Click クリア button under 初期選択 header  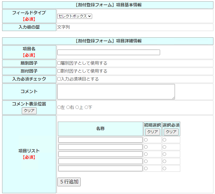[x=153, y=132]
